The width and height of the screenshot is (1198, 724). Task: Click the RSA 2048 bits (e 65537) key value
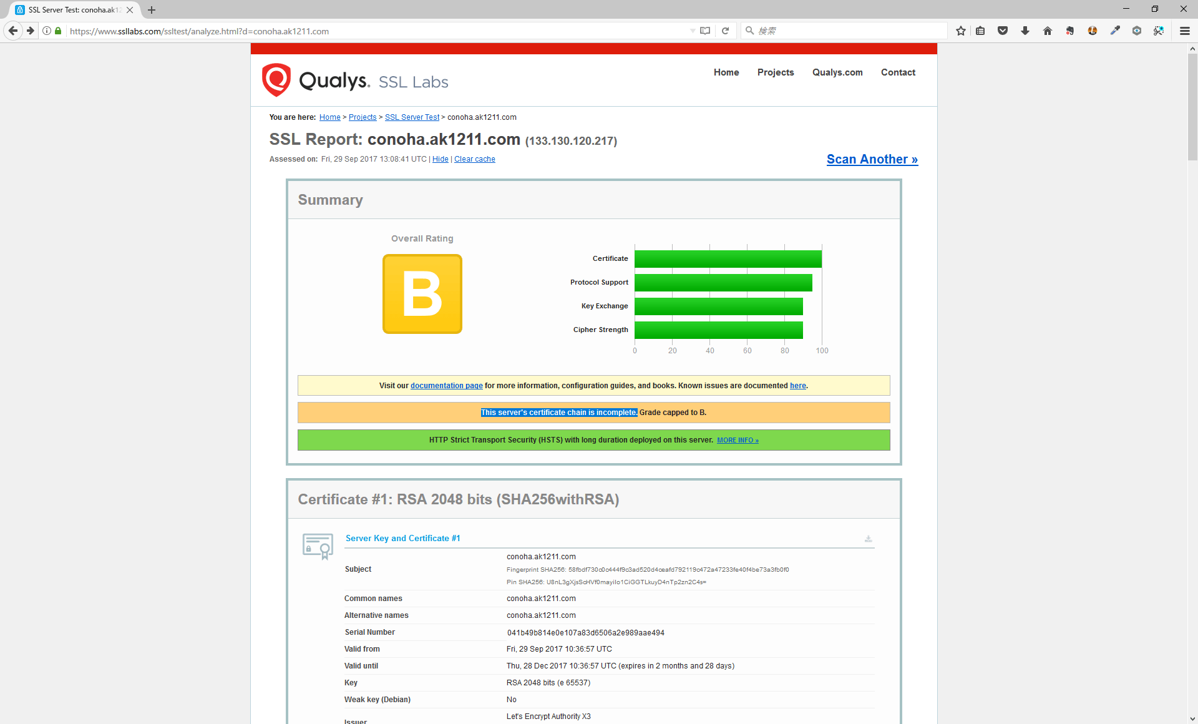pyautogui.click(x=548, y=683)
